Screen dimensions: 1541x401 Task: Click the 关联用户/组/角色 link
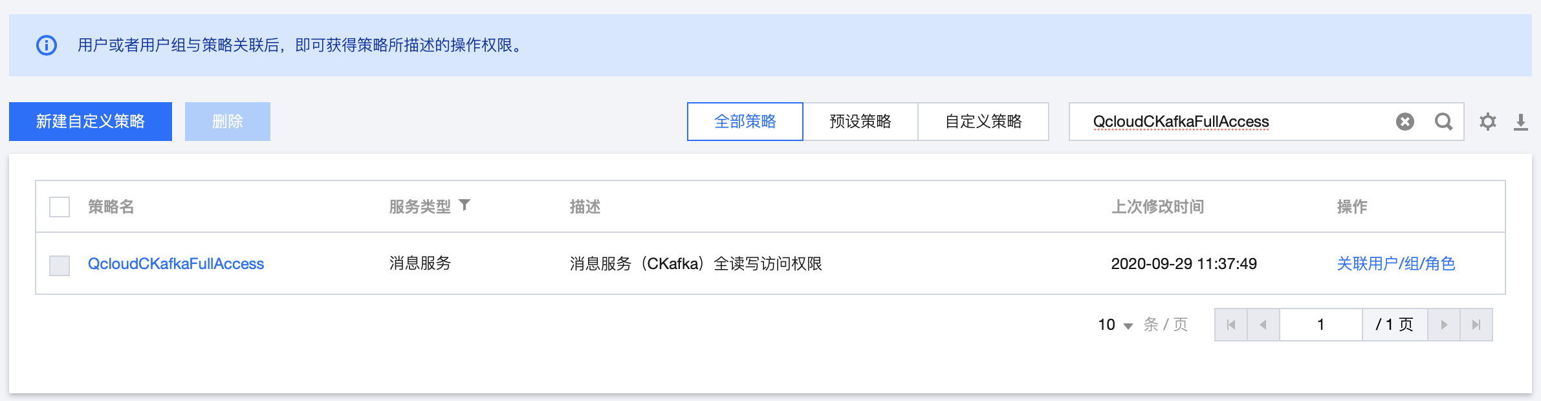click(1396, 264)
